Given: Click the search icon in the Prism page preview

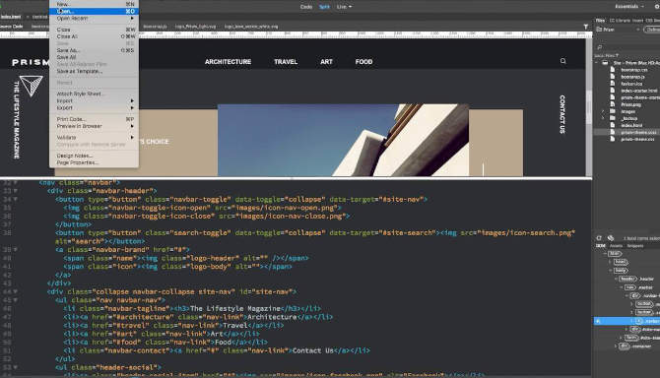Looking at the screenshot, I should [562, 61].
